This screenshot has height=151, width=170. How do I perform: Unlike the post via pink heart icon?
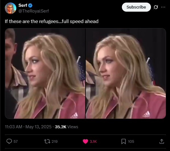[85, 141]
